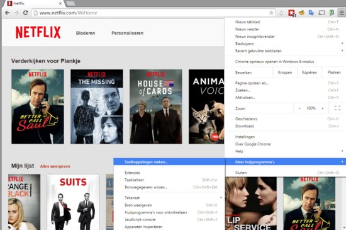Open the top-row Better Call Saul poster

38,106
